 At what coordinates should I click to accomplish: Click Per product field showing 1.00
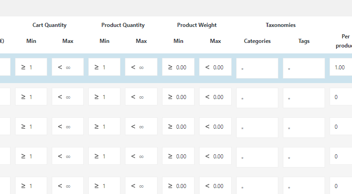[x=341, y=67]
